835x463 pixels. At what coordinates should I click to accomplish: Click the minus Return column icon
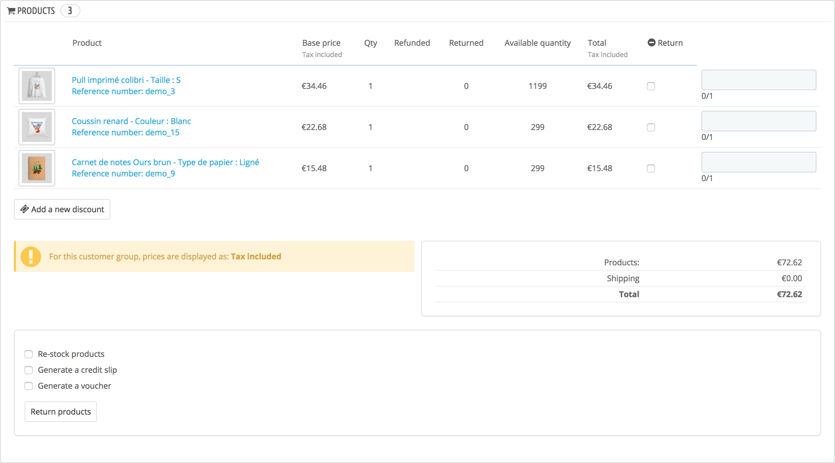tap(651, 43)
